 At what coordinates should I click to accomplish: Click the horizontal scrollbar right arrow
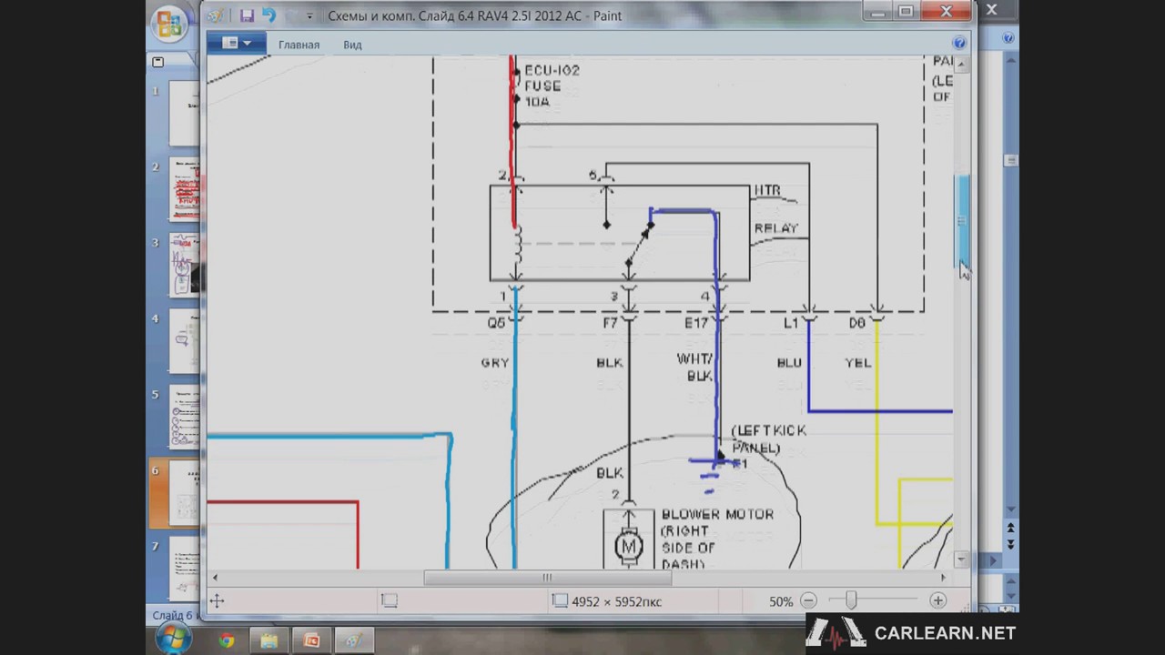point(943,578)
